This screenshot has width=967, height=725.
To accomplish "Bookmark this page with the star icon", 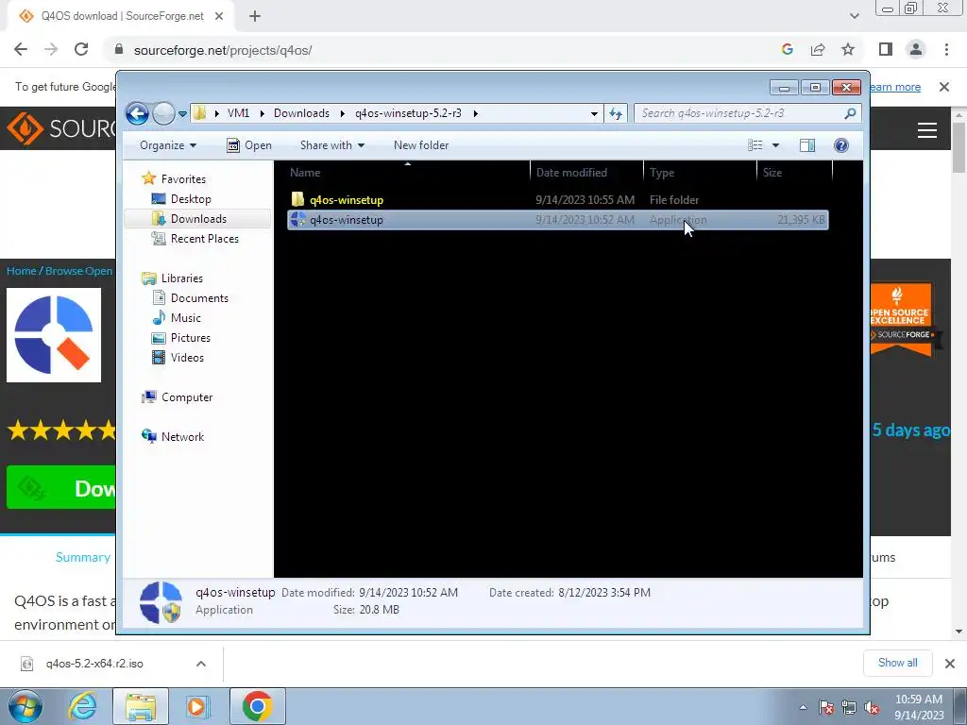I will [848, 50].
